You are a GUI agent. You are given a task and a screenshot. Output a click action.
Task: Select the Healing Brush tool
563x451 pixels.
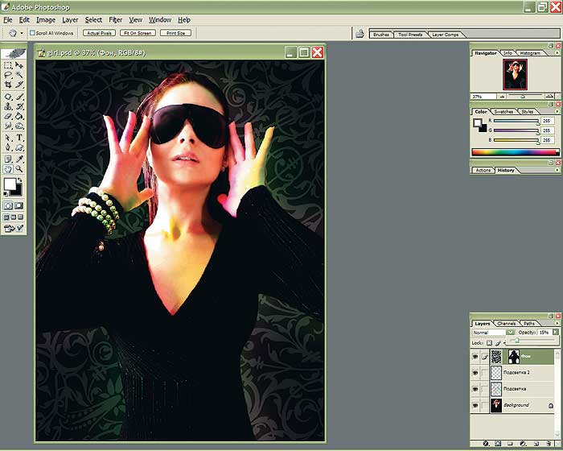click(7, 97)
